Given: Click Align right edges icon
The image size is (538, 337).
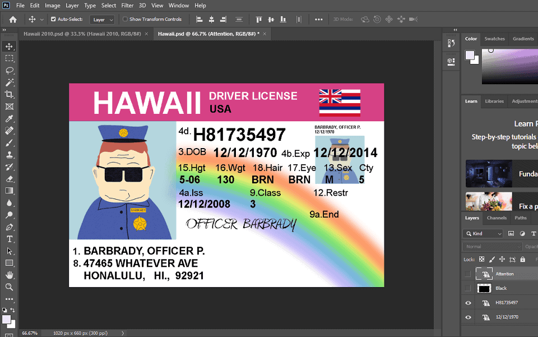Looking at the screenshot, I should (x=224, y=19).
